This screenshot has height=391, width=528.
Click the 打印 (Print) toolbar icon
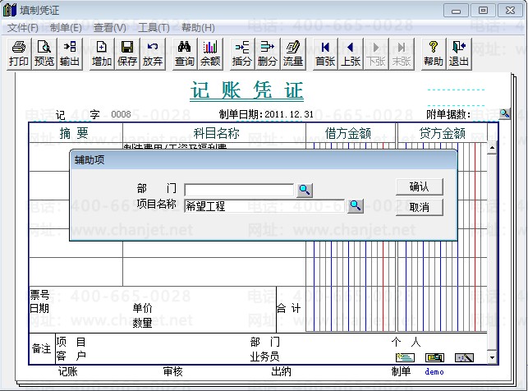pos(18,53)
